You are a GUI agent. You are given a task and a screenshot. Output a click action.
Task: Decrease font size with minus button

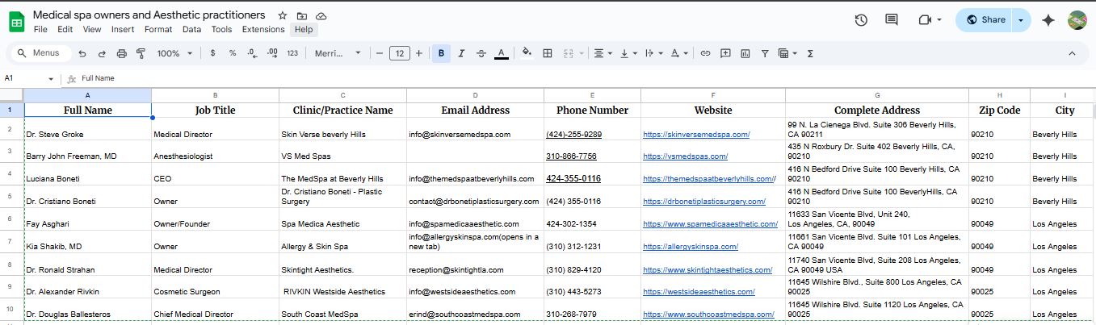pyautogui.click(x=380, y=53)
